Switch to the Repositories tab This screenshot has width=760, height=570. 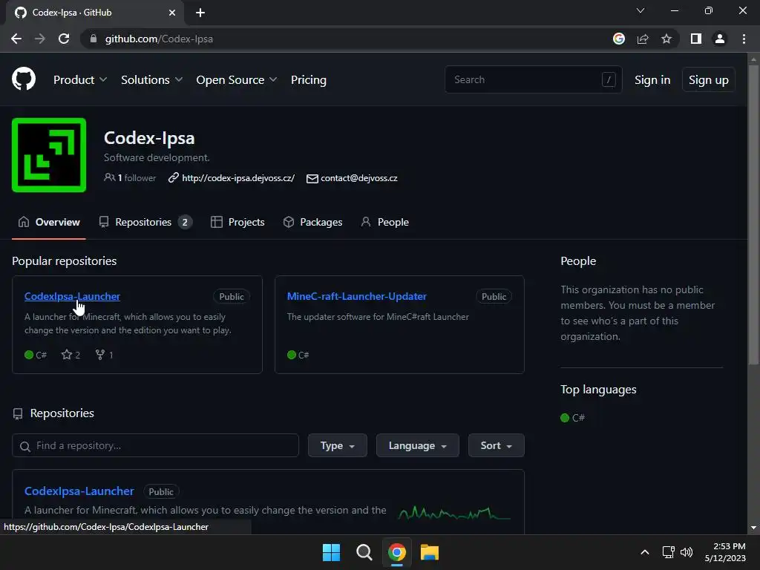coord(145,222)
